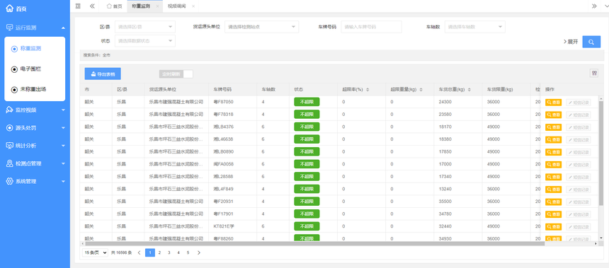This screenshot has height=268, width=609.
Task: View record for plate 湘LB0890
Action: [x=553, y=152]
